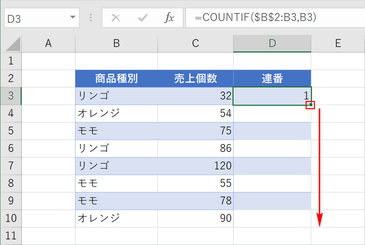The width and height of the screenshot is (365, 245).
Task: Select row 3 header
Action: (11, 96)
